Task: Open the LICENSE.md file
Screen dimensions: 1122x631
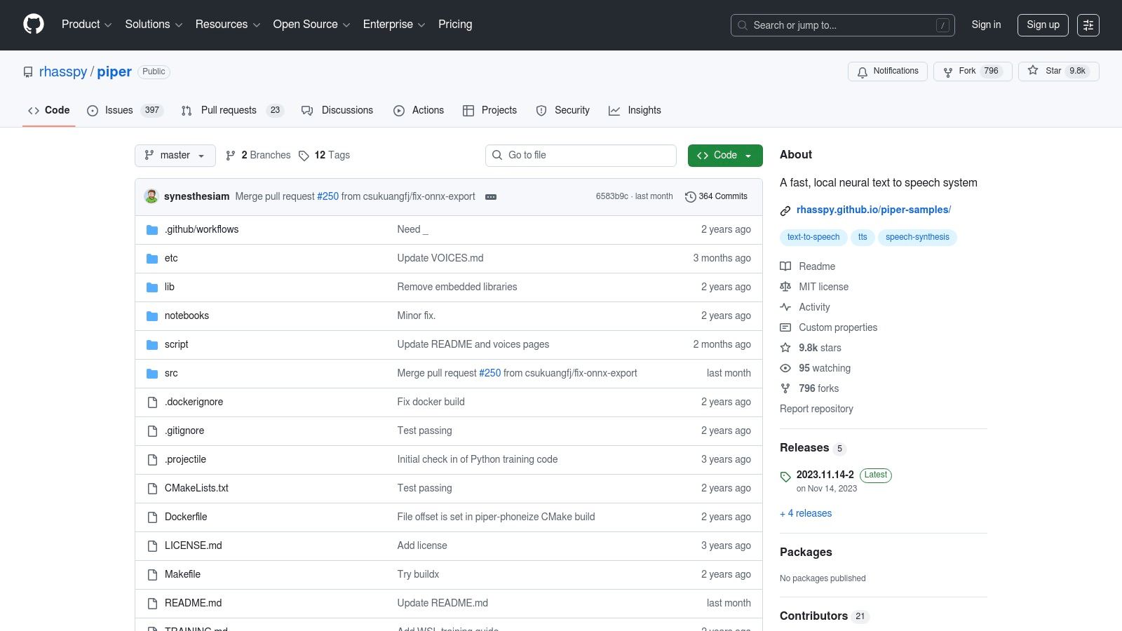Action: [x=193, y=546]
